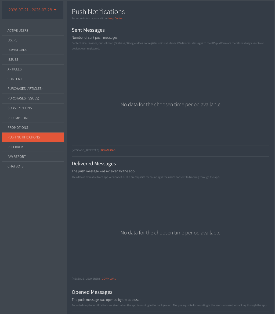Image resolution: width=275 pixels, height=314 pixels.
Task: Go to Users in sidebar
Action: tap(33, 40)
